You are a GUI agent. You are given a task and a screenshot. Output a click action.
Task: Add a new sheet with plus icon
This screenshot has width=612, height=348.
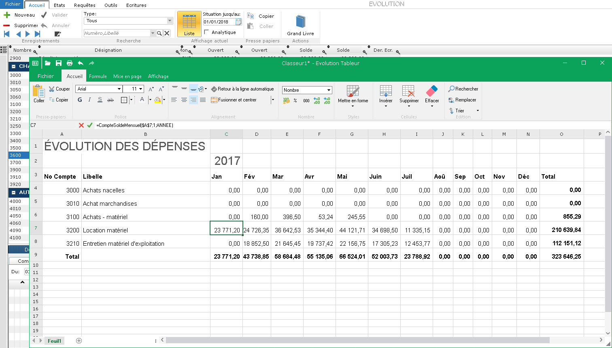coord(79,341)
